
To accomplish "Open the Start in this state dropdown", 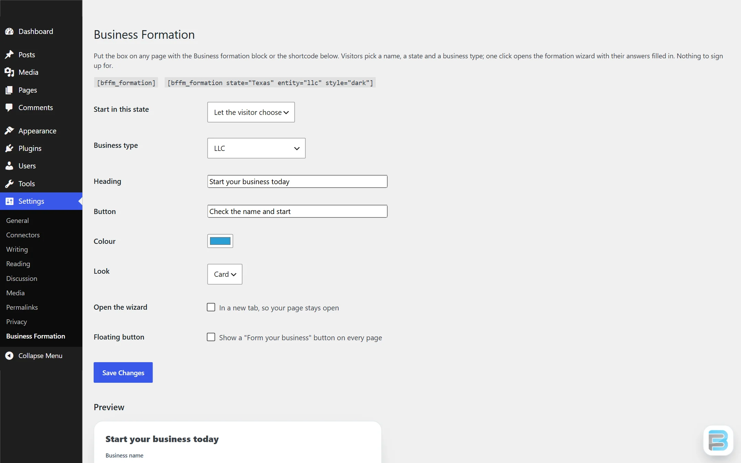I will pyautogui.click(x=251, y=112).
